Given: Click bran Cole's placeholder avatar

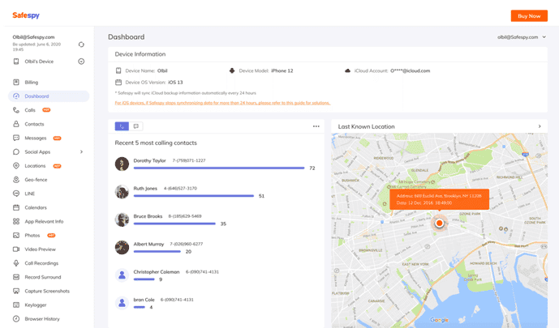Looking at the screenshot, I should (x=122, y=303).
